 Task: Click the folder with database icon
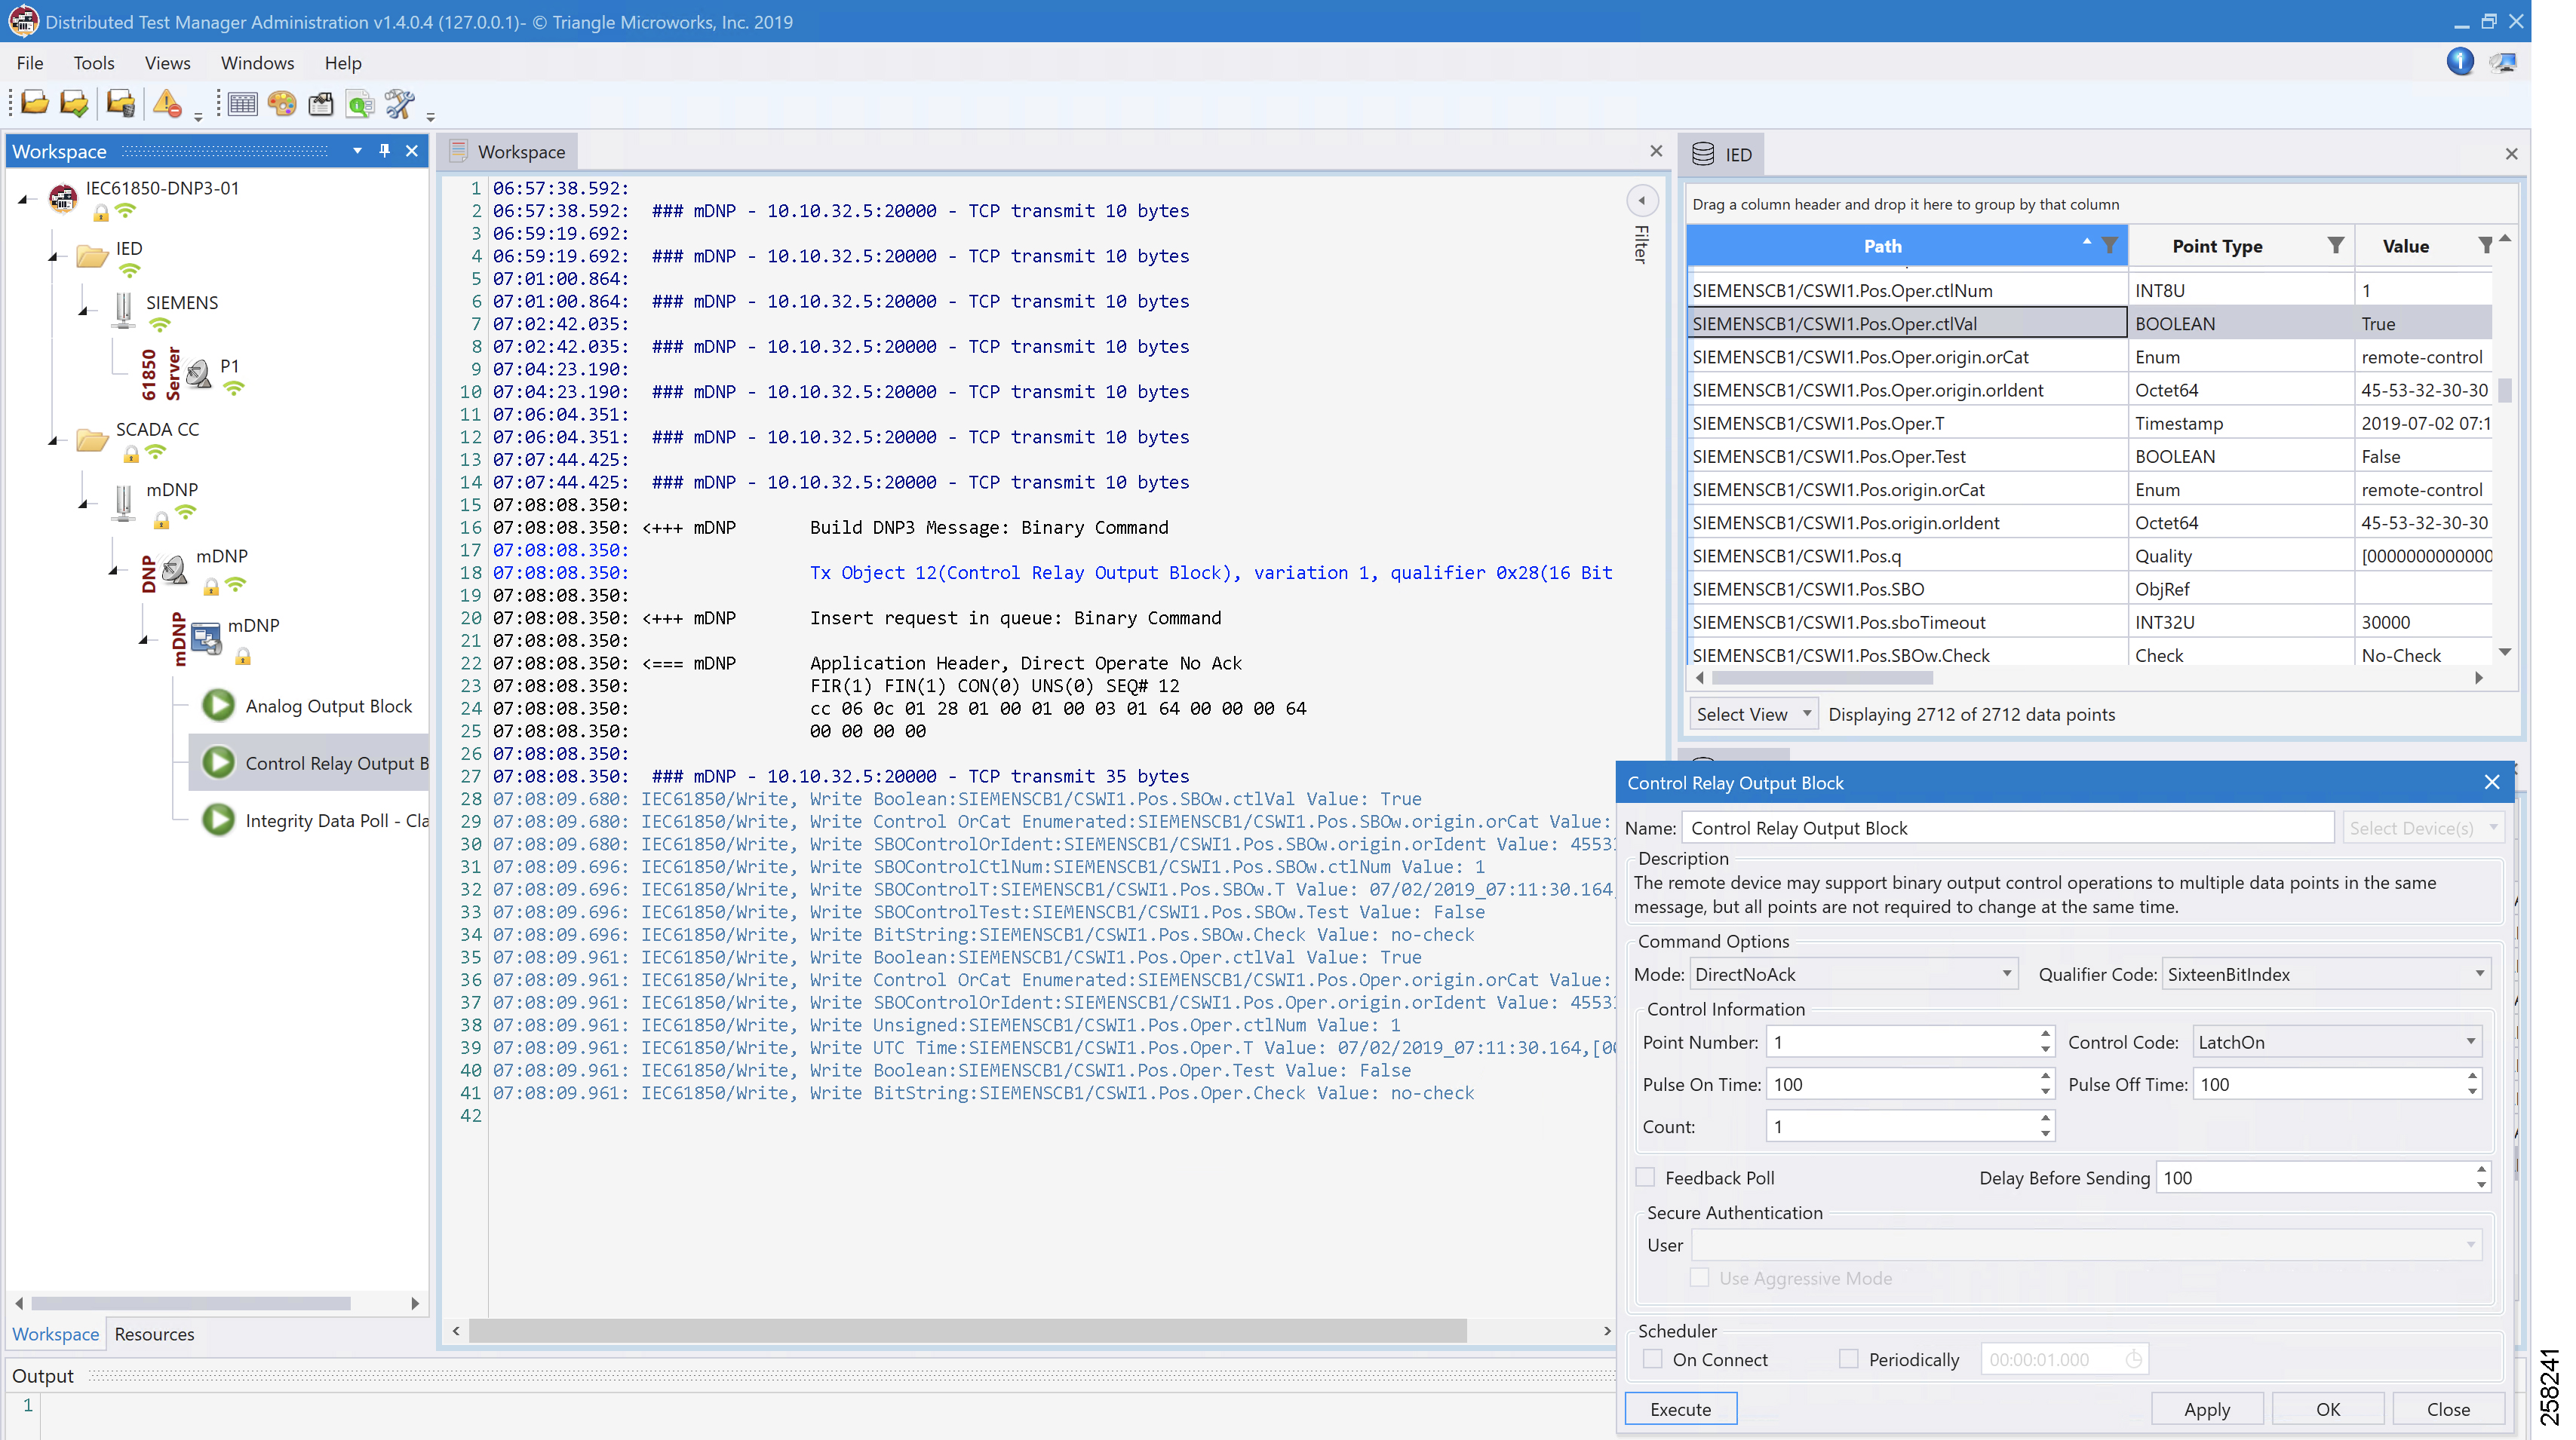121,103
